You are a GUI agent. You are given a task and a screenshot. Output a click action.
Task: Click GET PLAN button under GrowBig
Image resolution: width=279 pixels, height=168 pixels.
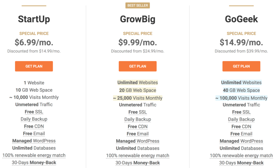(x=138, y=66)
